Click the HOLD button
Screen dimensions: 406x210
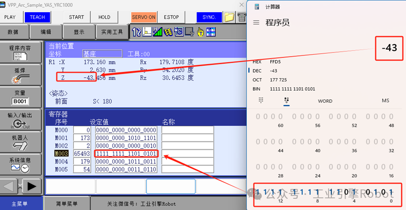pyautogui.click(x=104, y=17)
